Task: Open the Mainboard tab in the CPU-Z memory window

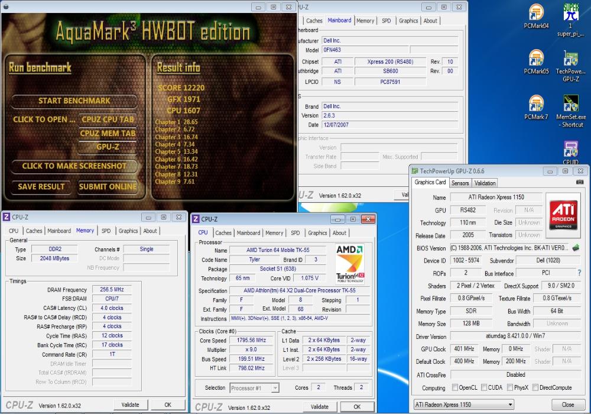Action: click(59, 231)
